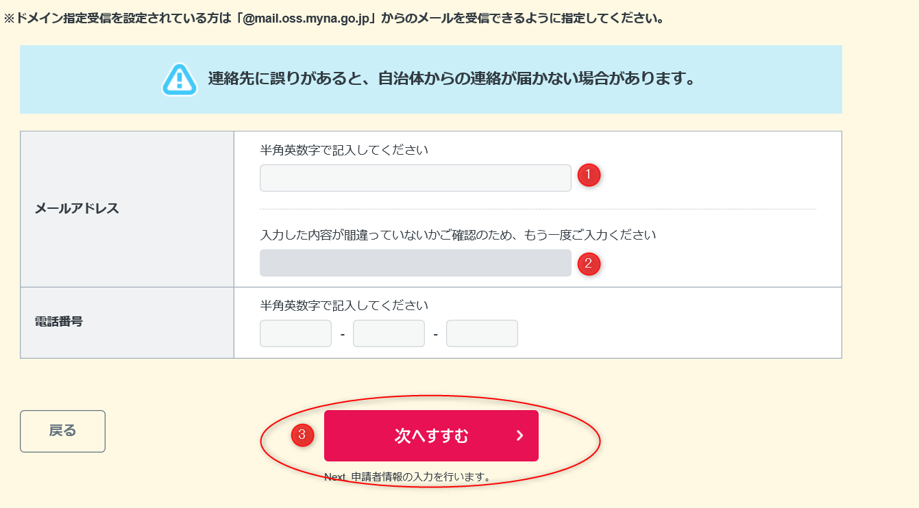Click the arrow chevron on 次へすすむ button
The width and height of the screenshot is (919, 508).
pyautogui.click(x=519, y=435)
